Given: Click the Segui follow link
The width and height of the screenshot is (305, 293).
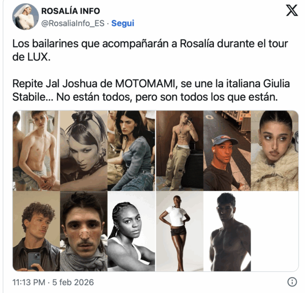Looking at the screenshot, I should (123, 23).
